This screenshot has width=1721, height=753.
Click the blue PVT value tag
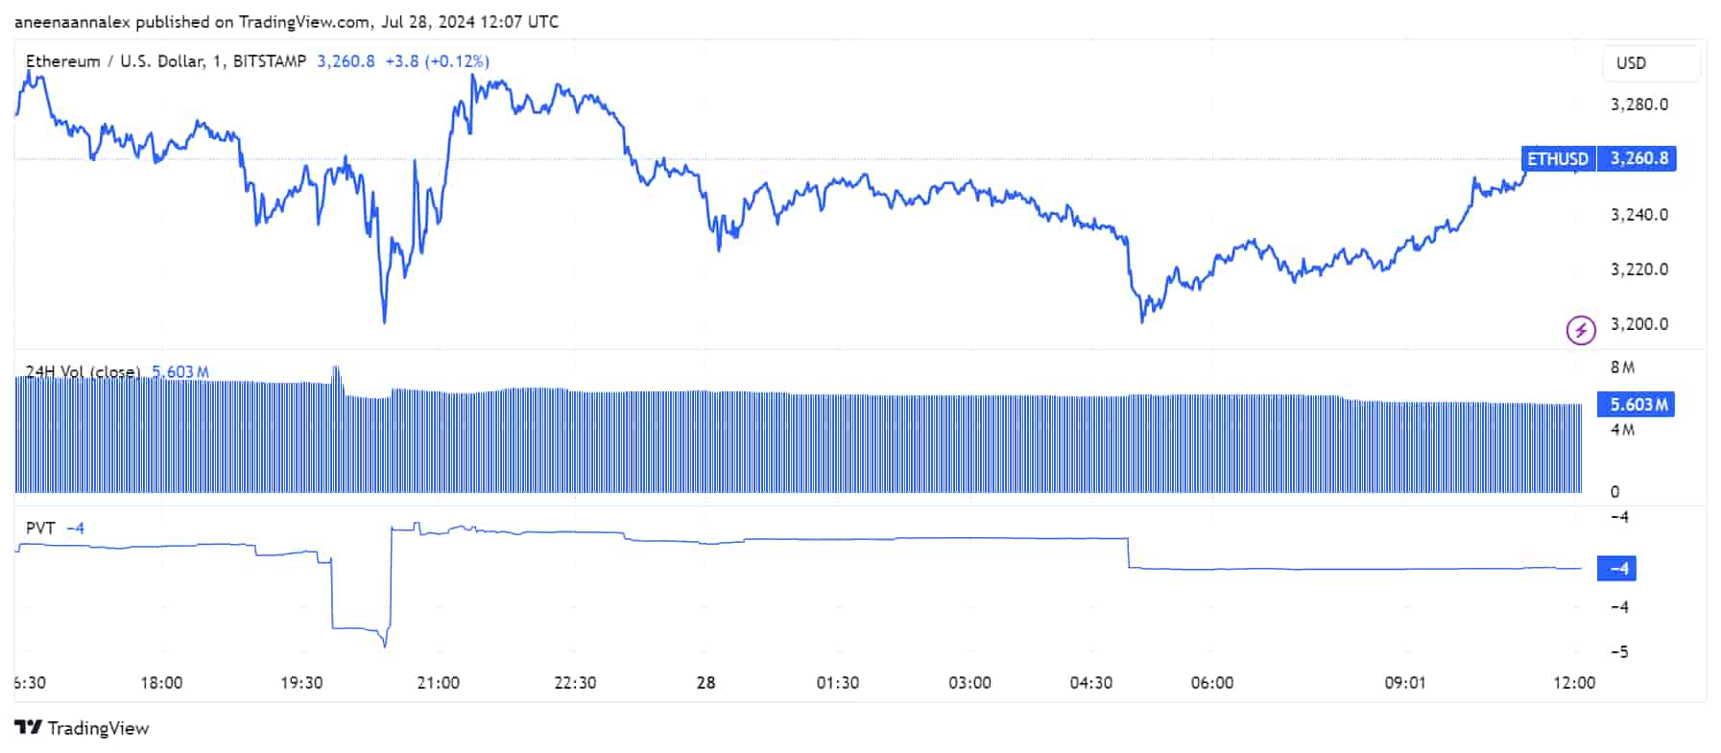click(1616, 569)
